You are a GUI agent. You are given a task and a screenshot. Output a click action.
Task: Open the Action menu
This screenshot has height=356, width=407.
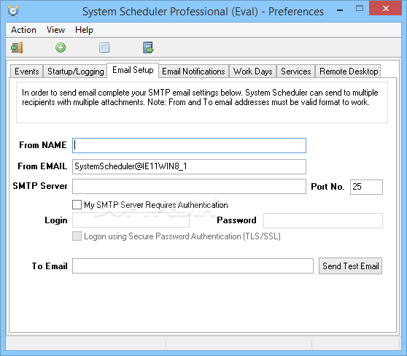(x=23, y=30)
